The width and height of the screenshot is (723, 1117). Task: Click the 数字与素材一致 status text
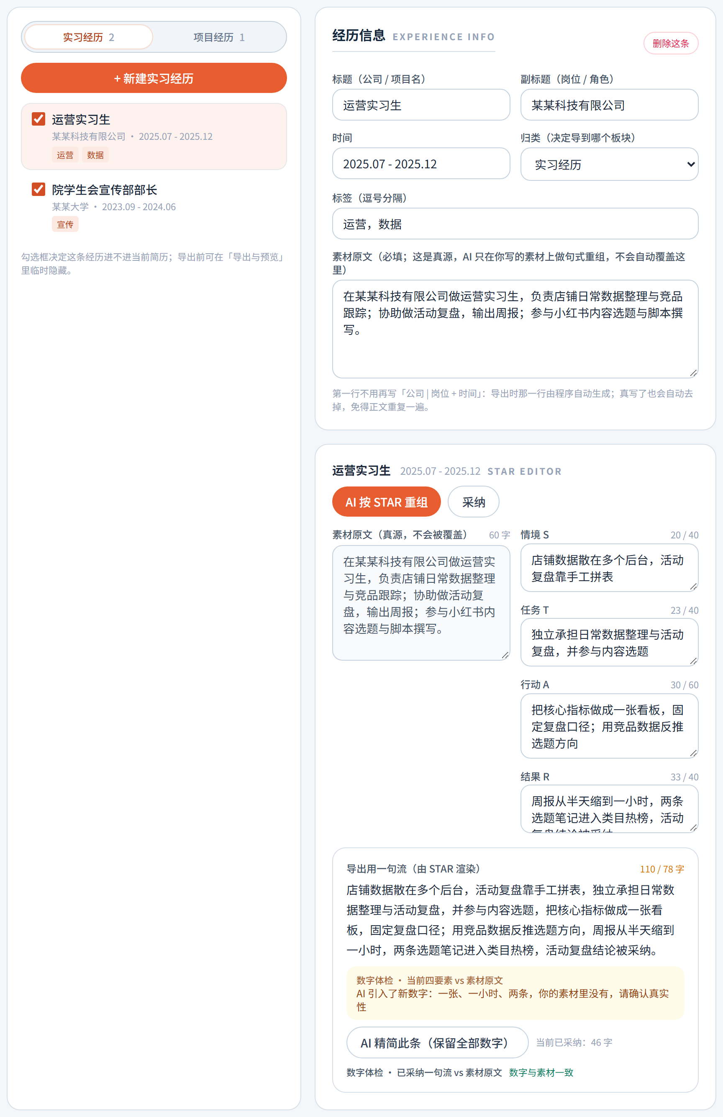pyautogui.click(x=541, y=1073)
